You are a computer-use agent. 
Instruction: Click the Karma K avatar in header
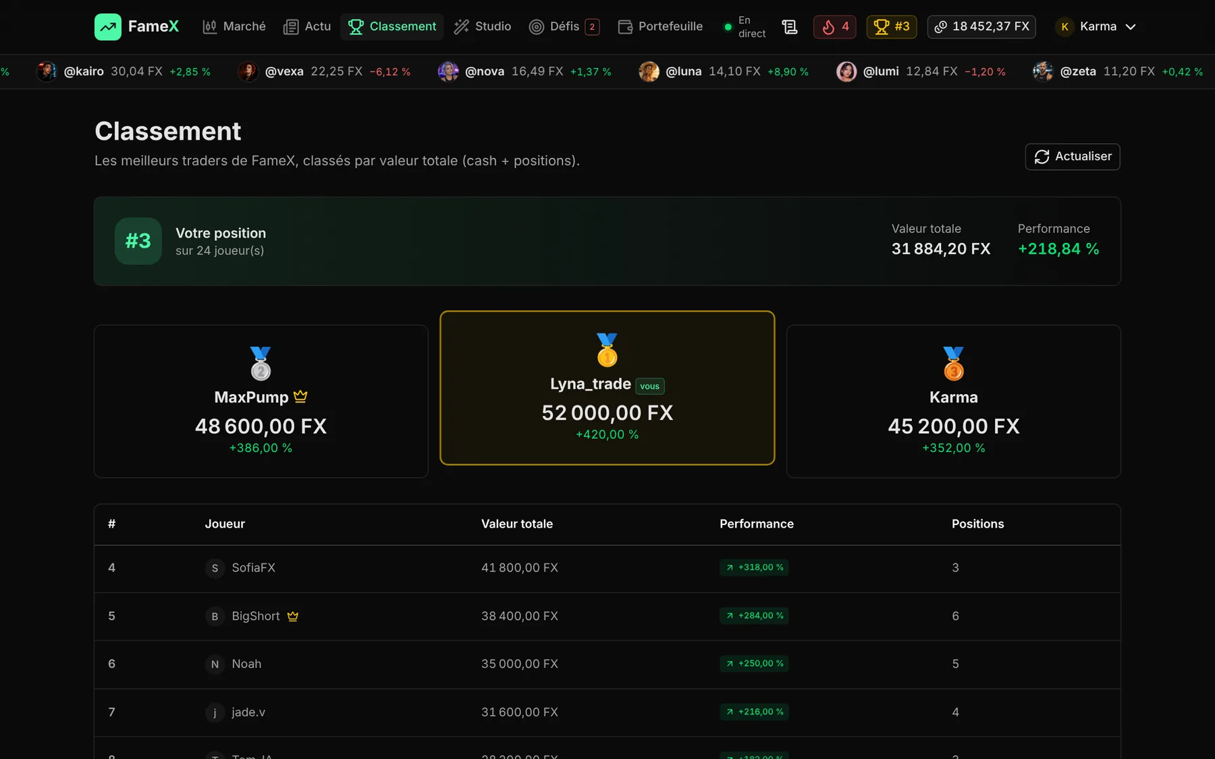(1064, 27)
